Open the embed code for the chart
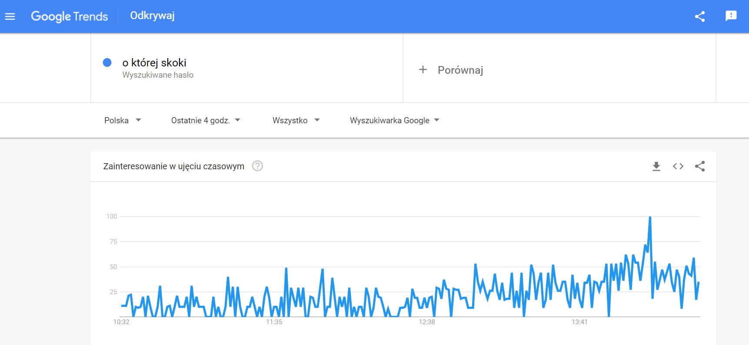Image resolution: width=749 pixels, height=345 pixels. [x=677, y=166]
